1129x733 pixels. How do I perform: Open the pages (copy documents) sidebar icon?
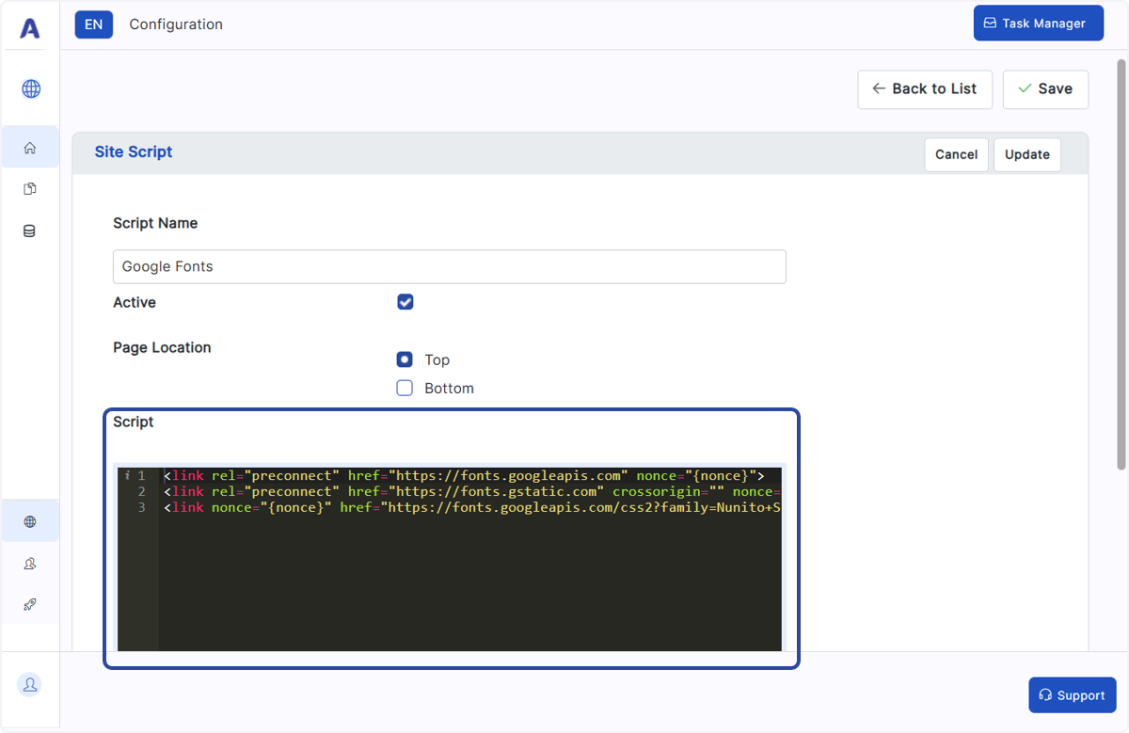[30, 189]
